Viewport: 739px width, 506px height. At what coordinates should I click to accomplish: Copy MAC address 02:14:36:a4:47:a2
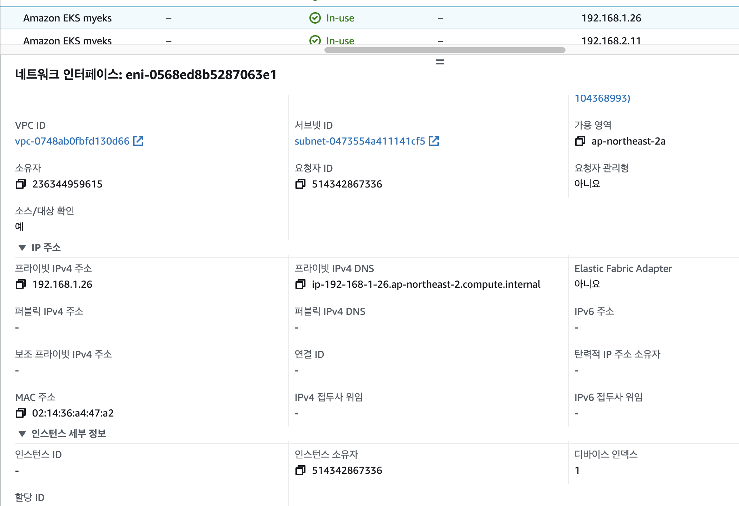pos(21,413)
